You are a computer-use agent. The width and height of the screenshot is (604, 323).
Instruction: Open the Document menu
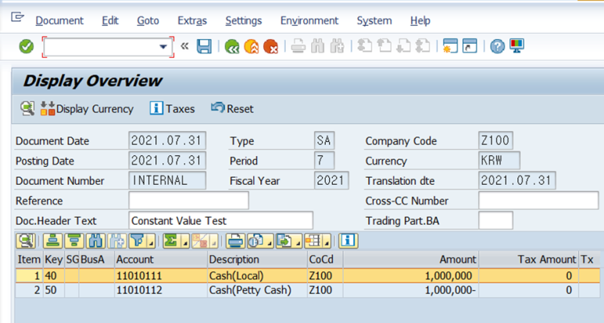tap(59, 20)
